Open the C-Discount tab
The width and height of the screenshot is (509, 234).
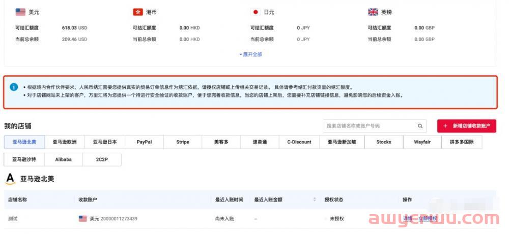(299, 142)
